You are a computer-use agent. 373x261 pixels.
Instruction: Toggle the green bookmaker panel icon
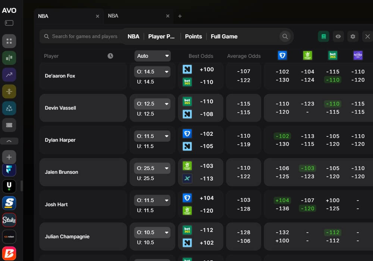click(323, 37)
